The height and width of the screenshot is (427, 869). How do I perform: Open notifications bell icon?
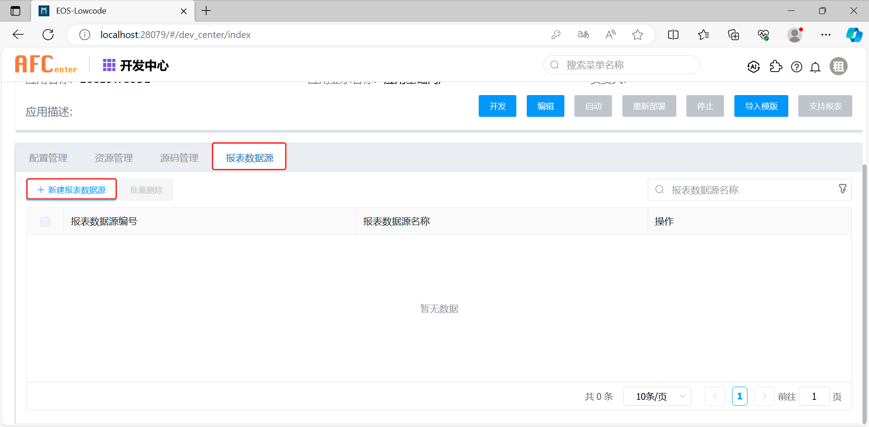pyautogui.click(x=815, y=67)
